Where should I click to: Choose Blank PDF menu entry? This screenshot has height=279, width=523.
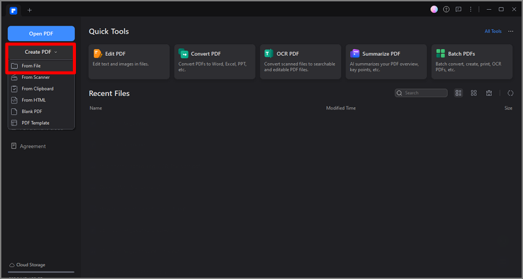41,111
